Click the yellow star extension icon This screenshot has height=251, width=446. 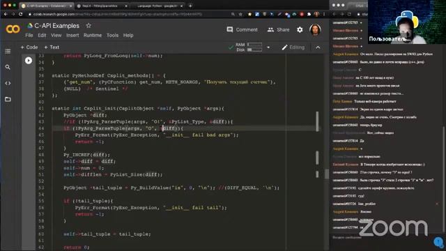point(249,14)
